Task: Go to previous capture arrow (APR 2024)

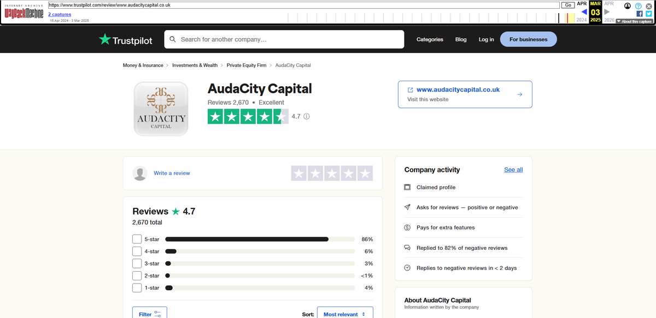Action: (584, 11)
